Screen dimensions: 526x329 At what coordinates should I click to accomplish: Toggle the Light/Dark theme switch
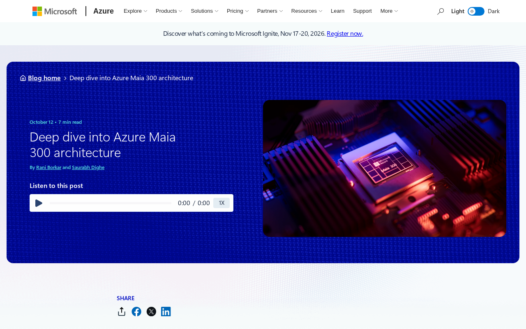[x=476, y=11]
